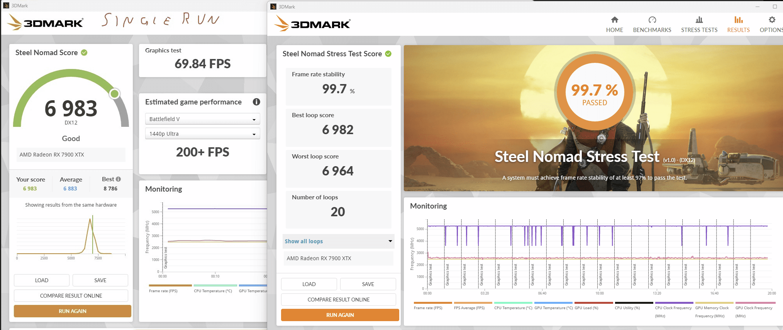The image size is (783, 330).
Task: Click LOAD in the left Steel Nomad window
Action: tap(42, 280)
